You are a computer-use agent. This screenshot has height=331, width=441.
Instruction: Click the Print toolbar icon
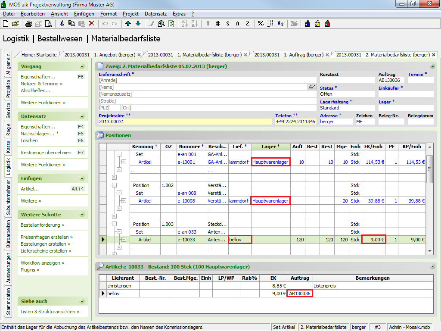point(29,24)
